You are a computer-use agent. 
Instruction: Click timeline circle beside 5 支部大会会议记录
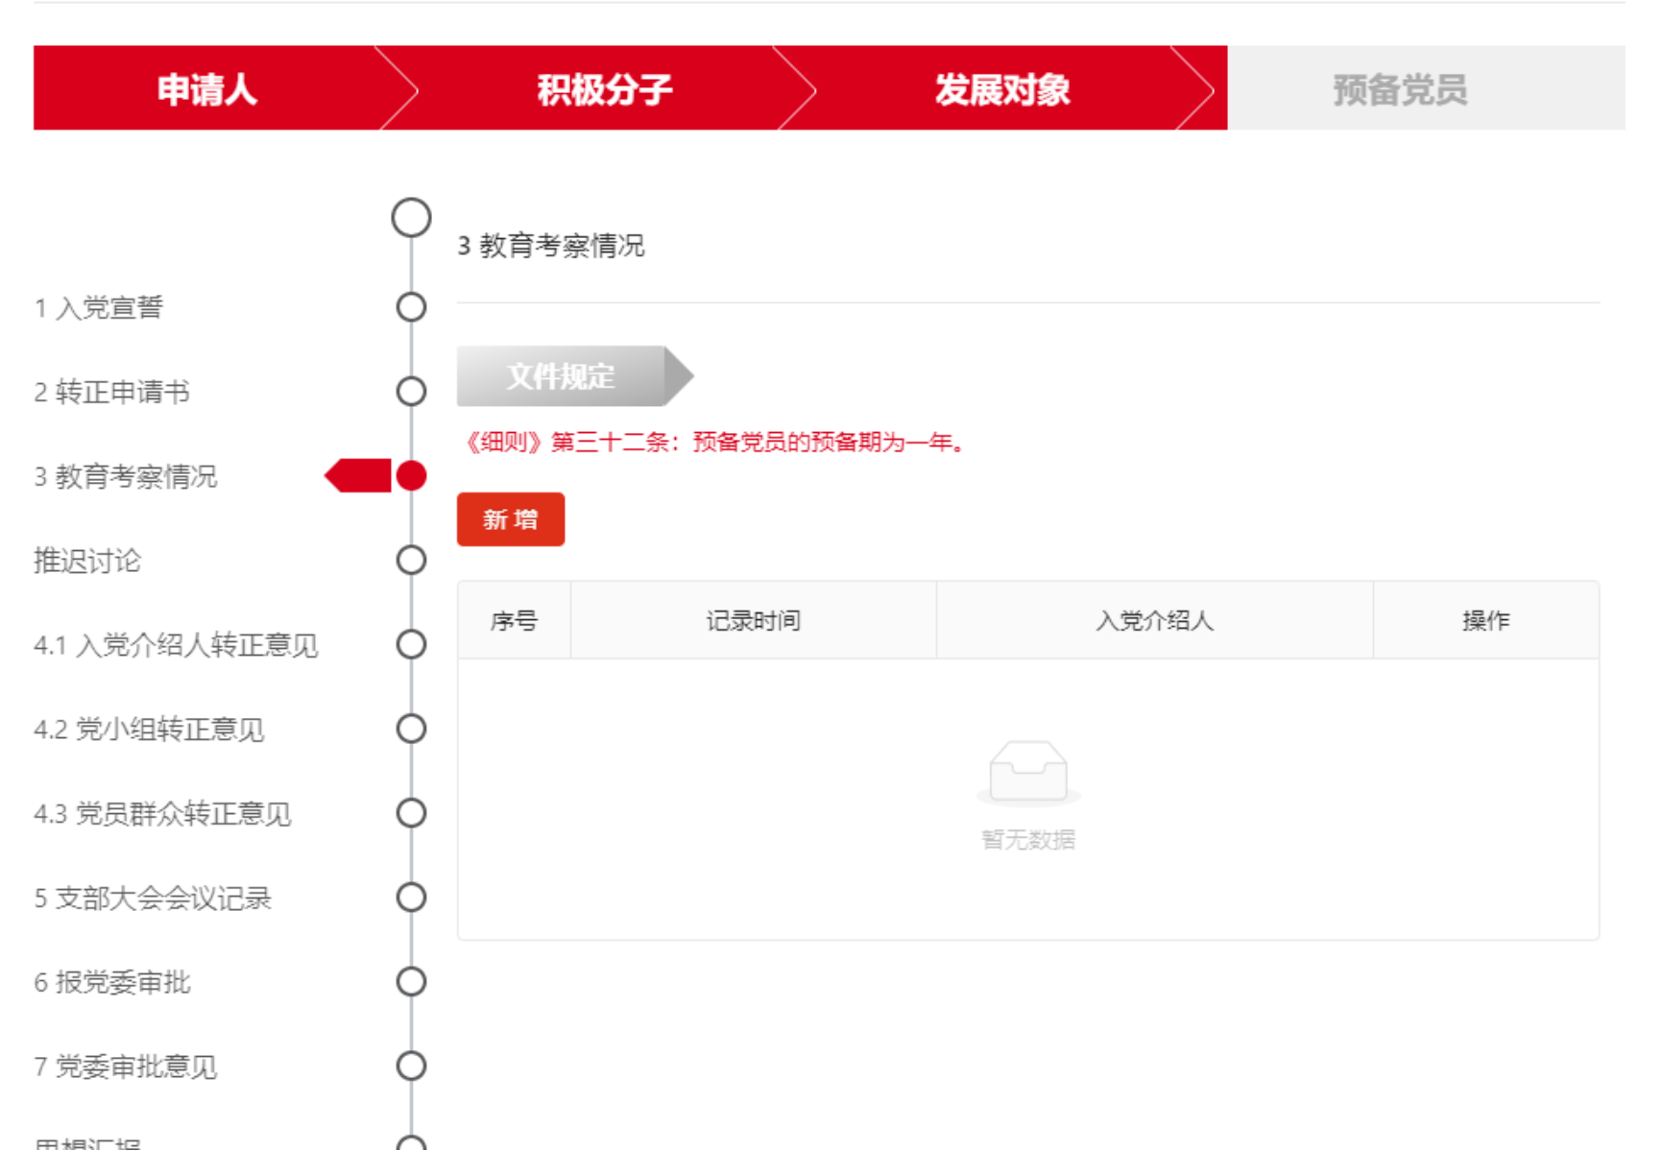(x=411, y=899)
